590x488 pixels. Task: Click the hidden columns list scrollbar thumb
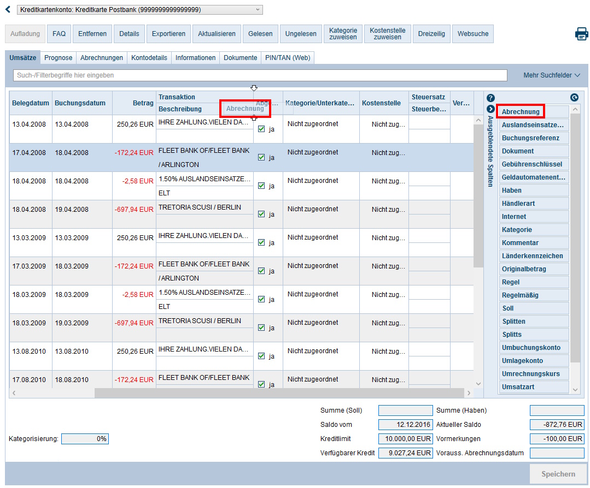click(x=575, y=238)
